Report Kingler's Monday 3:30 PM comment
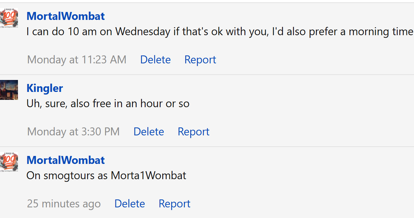 tap(194, 132)
